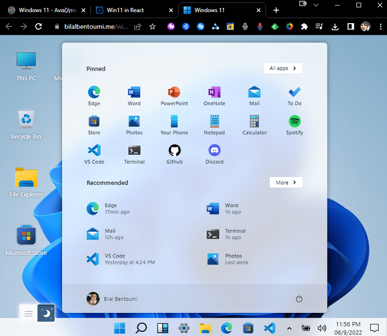Click the browser address bar URL
The height and width of the screenshot is (336, 387).
point(96,26)
